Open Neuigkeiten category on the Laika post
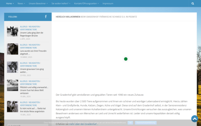 (34, 27)
